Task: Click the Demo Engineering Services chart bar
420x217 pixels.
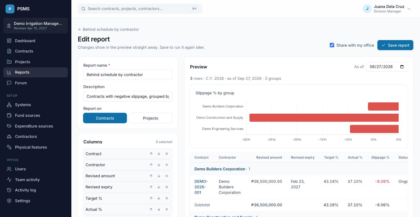Action: [x=374, y=129]
